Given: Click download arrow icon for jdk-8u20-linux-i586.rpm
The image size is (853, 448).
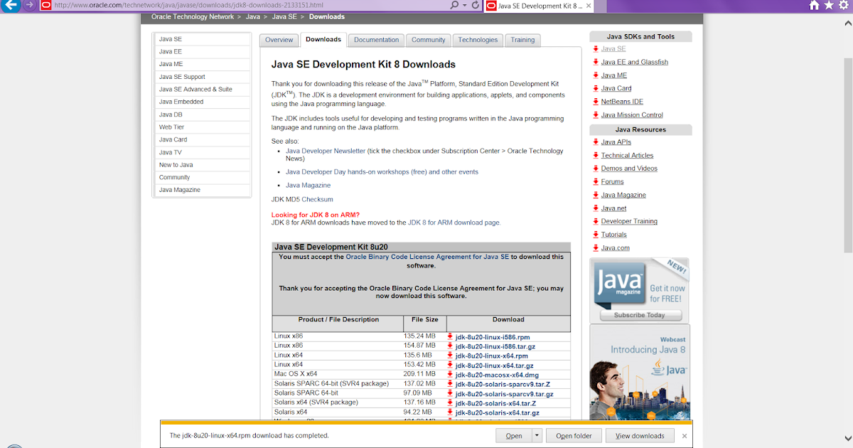Looking at the screenshot, I should coord(450,337).
